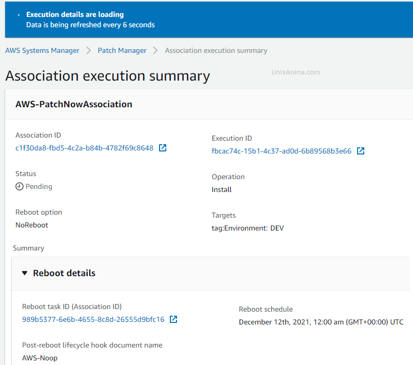The height and width of the screenshot is (365, 413).
Task: Open Execution ID fbcac74c link
Action: (281, 151)
